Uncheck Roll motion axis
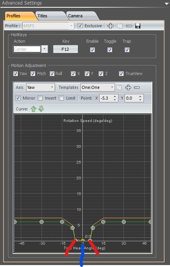170x267 pixels. [x=52, y=73]
